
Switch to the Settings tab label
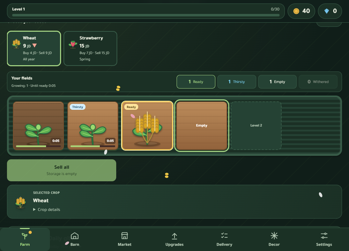coord(324,244)
